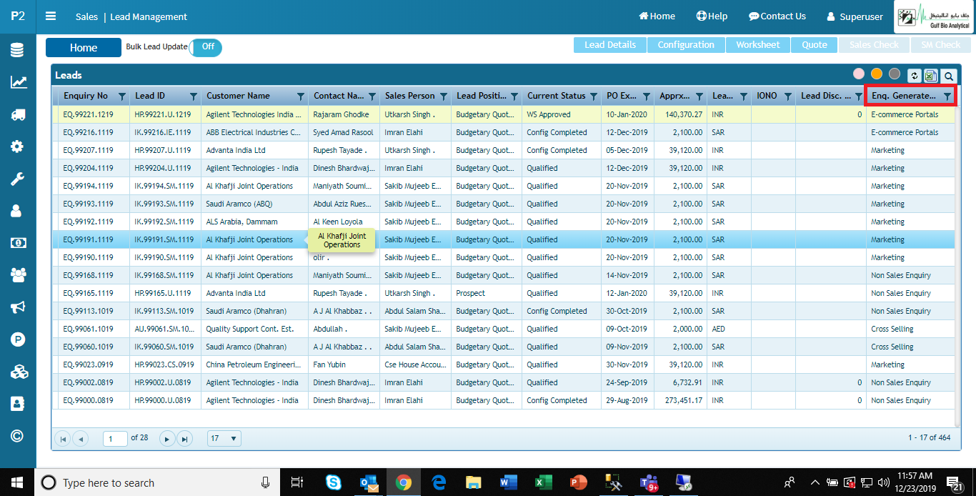
Task: Open filter for PO Ex... column
Action: [x=646, y=96]
